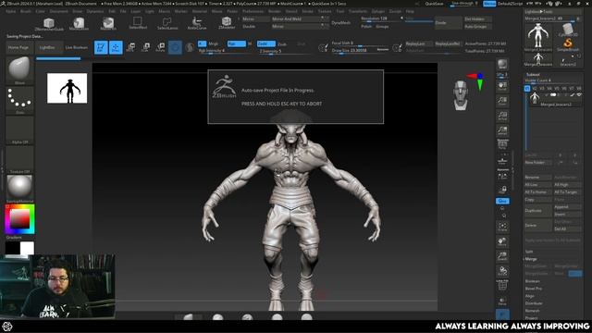Choose the SelectRect brush icon
The width and height of the screenshot is (592, 333).
[138, 23]
